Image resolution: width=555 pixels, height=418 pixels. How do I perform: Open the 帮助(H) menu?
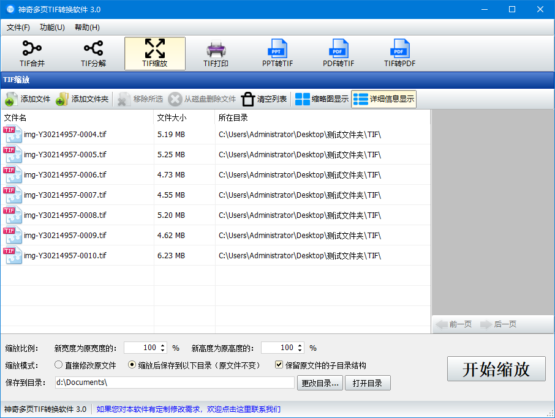click(87, 27)
